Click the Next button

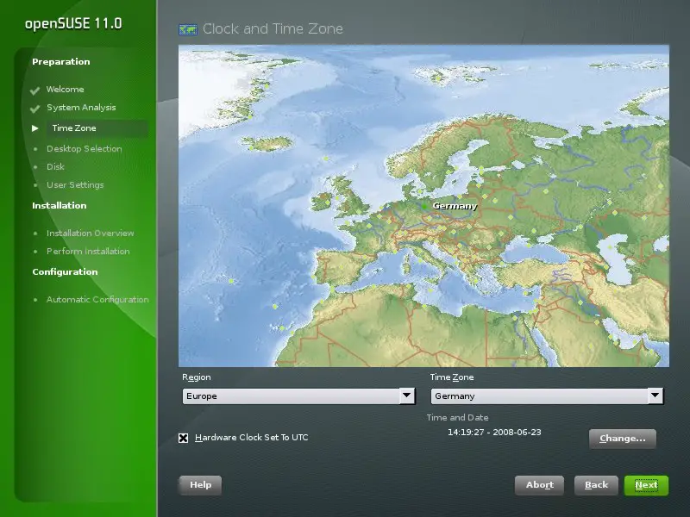(x=646, y=485)
